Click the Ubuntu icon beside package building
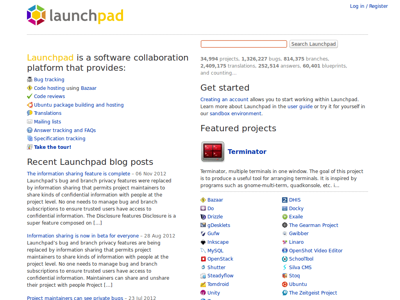Viewport: 400px width, 300px height. pos(30,105)
